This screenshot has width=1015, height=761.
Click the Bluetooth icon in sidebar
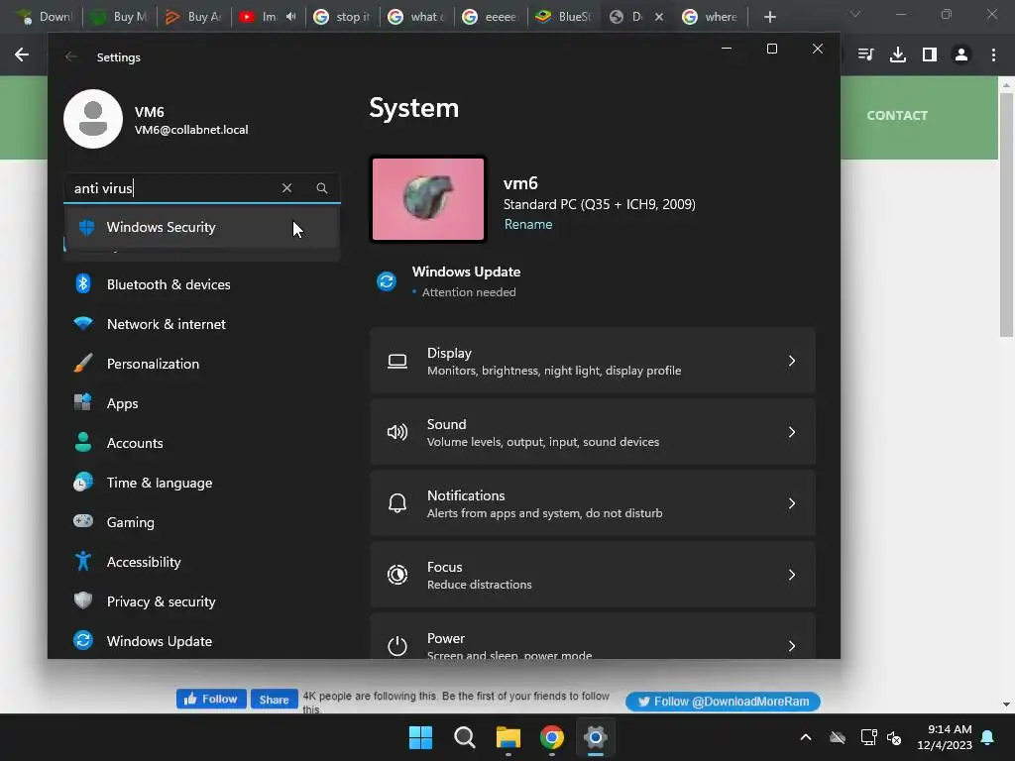click(x=83, y=283)
